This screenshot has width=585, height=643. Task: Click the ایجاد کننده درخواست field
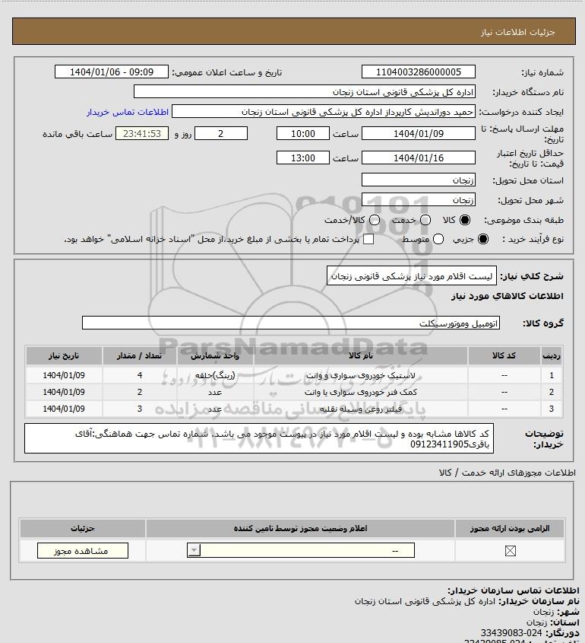point(324,112)
